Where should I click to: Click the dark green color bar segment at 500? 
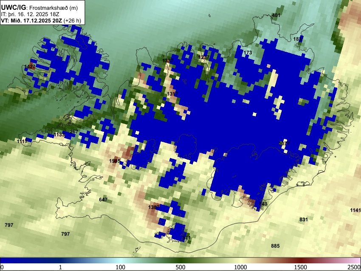pyautogui.click(x=180, y=260)
